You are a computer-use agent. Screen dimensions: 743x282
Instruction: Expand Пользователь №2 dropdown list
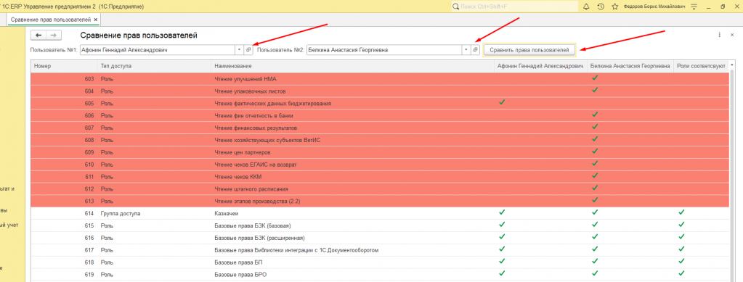[466, 50]
